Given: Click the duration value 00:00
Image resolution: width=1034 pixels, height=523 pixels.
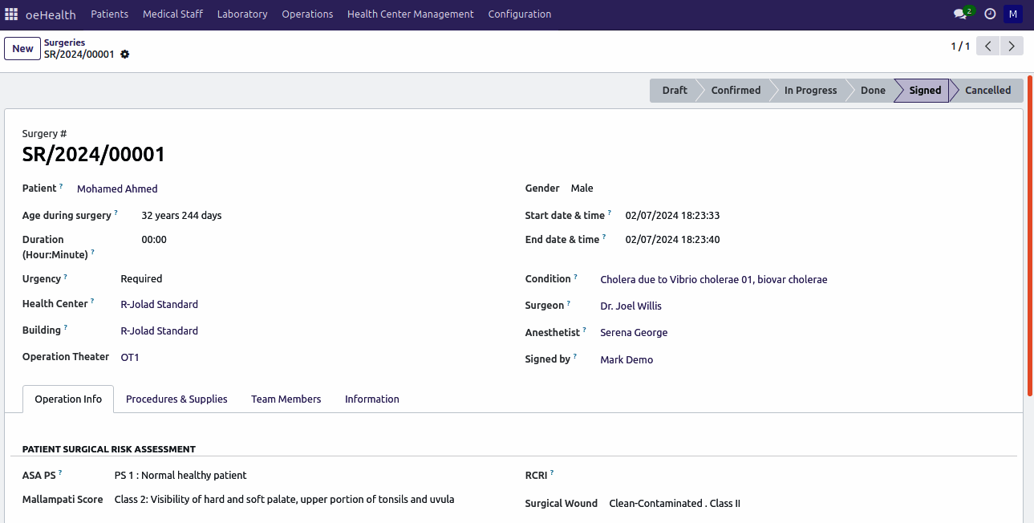Looking at the screenshot, I should (x=154, y=240).
